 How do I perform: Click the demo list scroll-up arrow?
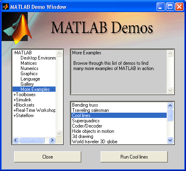coord(170,105)
